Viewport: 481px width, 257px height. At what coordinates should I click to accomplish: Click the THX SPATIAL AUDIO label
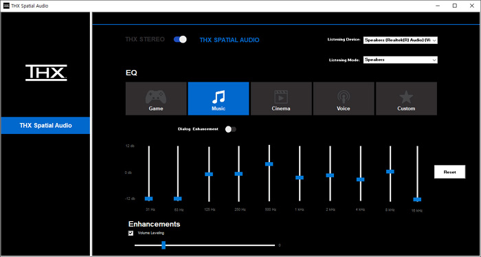click(x=230, y=40)
